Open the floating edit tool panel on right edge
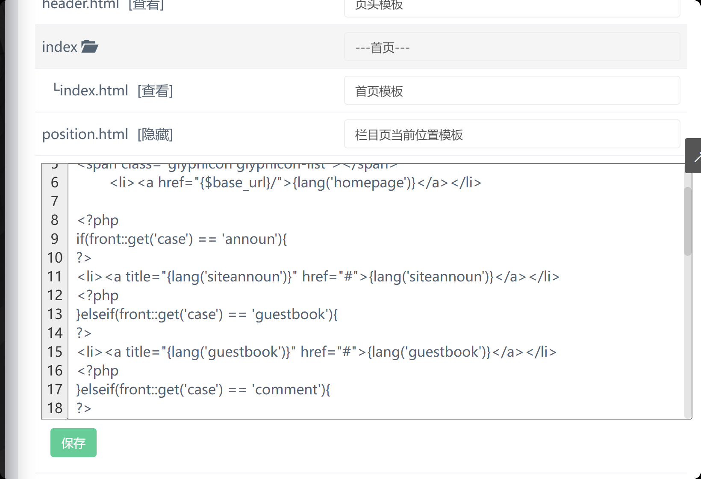Image resolution: width=701 pixels, height=479 pixels. click(x=695, y=156)
